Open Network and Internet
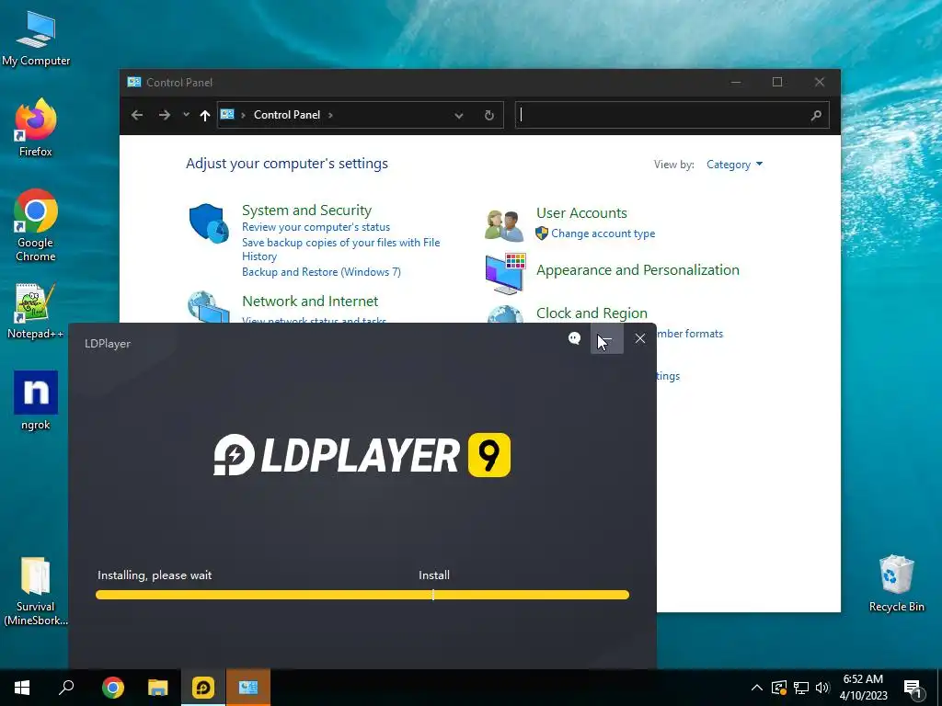 [310, 301]
